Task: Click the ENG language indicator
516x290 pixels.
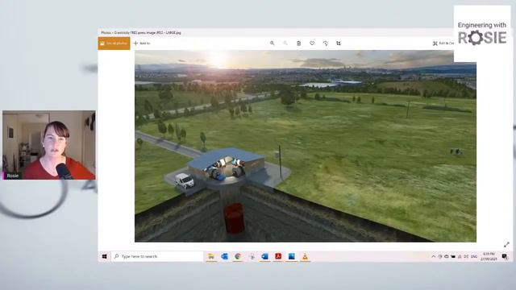Action: coord(474,257)
